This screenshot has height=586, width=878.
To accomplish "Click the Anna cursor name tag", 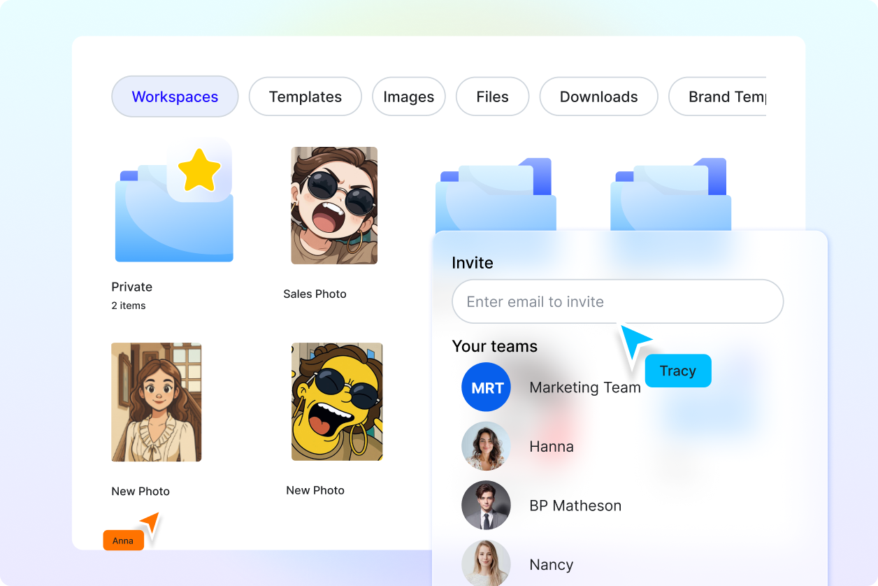I will pos(123,540).
